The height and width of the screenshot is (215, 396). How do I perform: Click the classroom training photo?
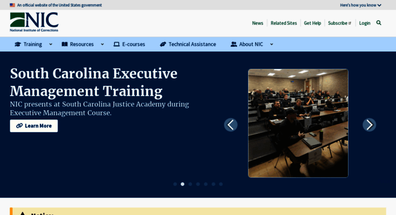click(x=298, y=123)
